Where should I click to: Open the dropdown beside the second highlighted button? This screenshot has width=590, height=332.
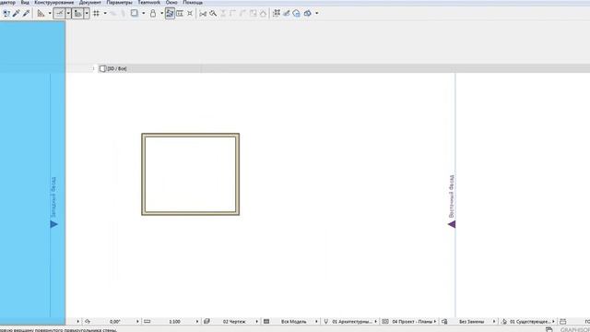pos(87,14)
